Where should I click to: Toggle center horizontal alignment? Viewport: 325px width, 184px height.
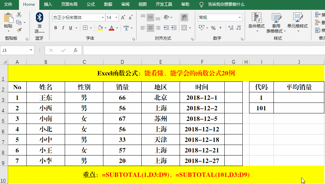(x=150, y=28)
